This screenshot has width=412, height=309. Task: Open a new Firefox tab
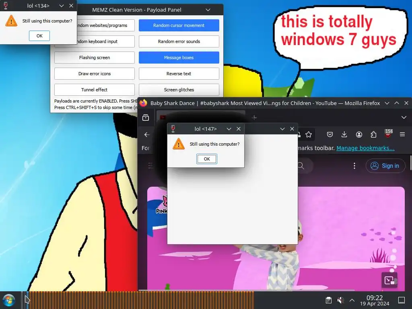click(x=254, y=117)
